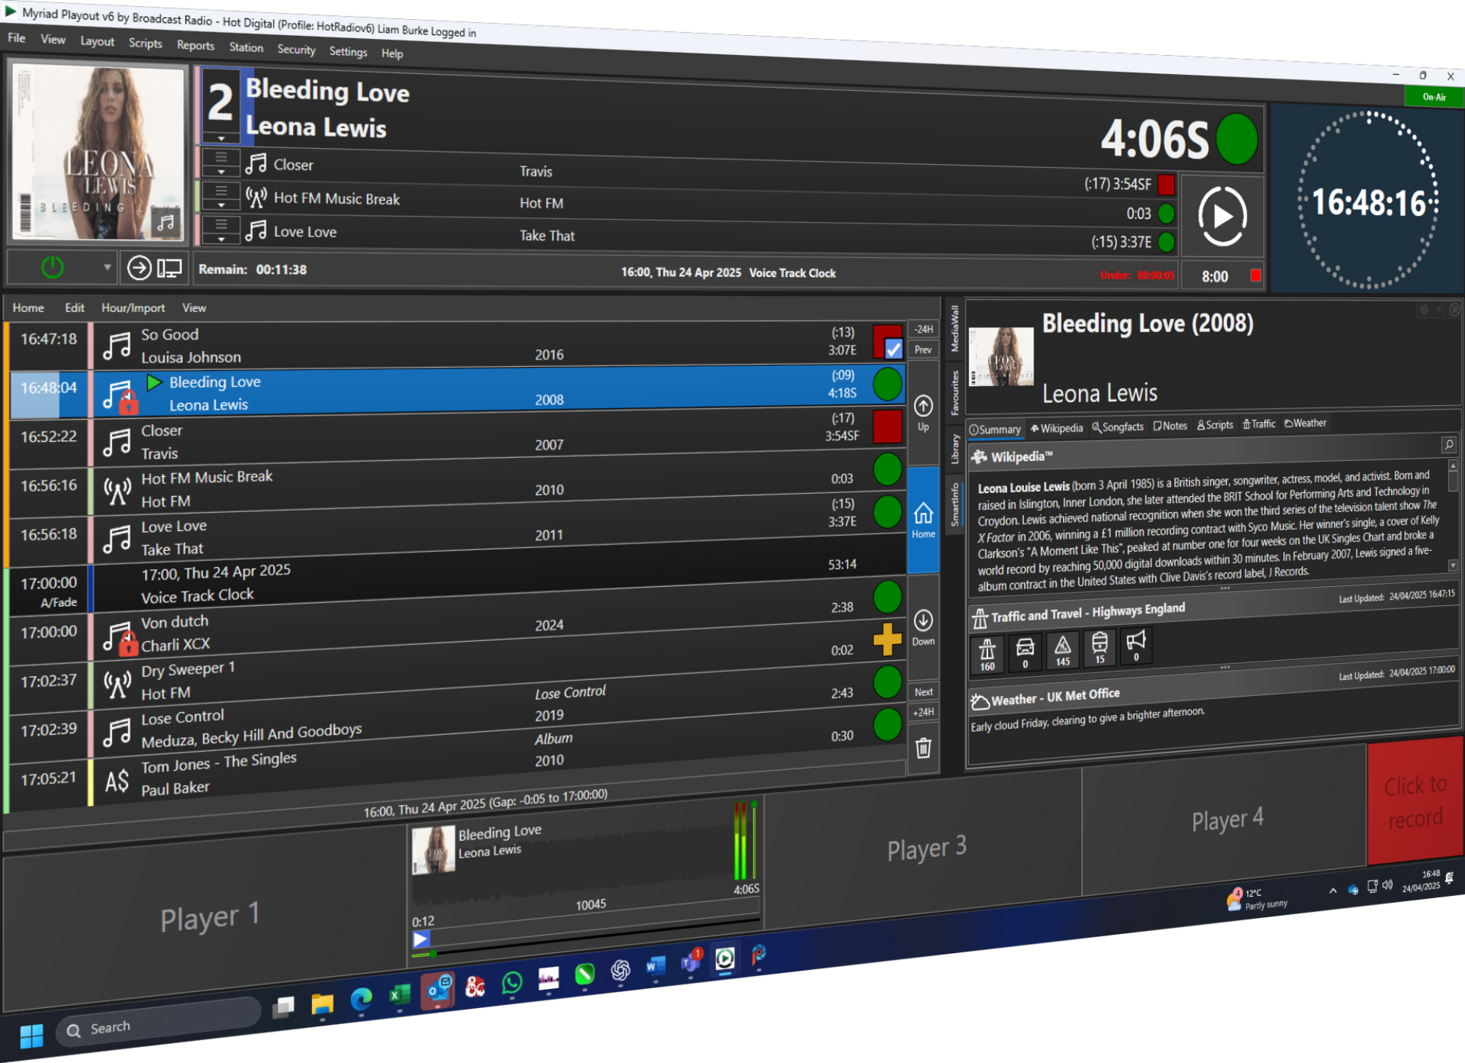This screenshot has width=1465, height=1063.
Task: Toggle the green circle on Hot FM Music Break log row
Action: coord(887,469)
